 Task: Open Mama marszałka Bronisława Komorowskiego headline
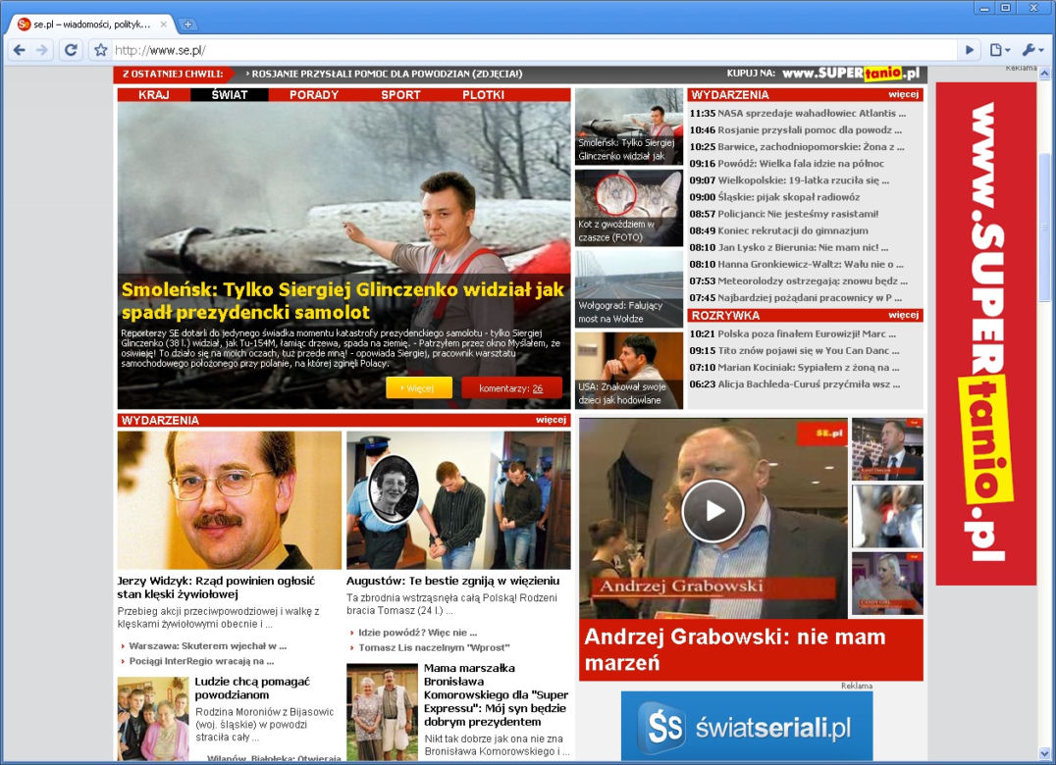click(496, 695)
